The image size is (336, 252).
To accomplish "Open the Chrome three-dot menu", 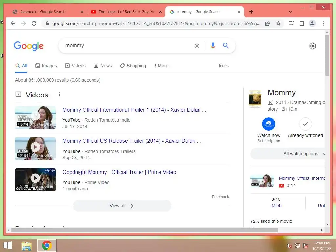I will point(323,23).
